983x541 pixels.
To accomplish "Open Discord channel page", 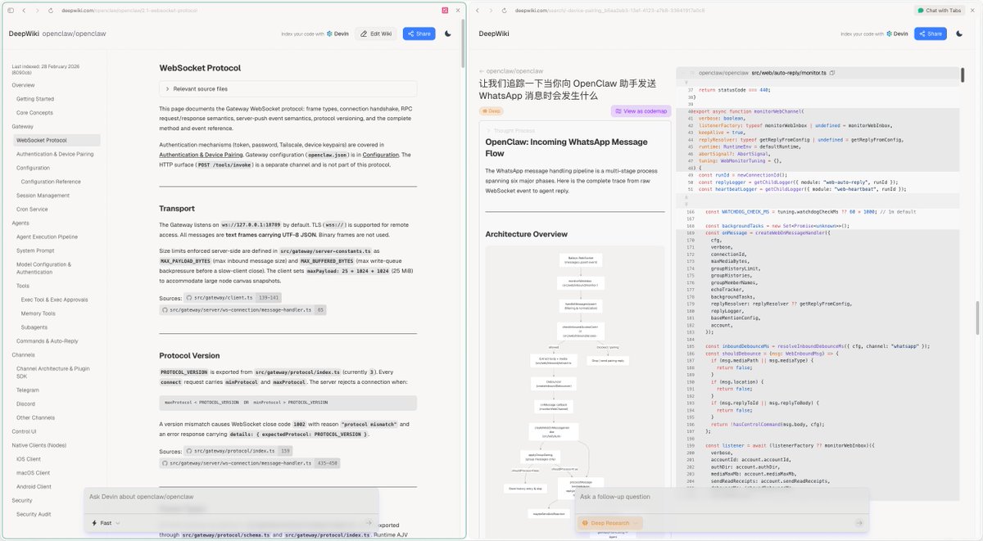I will pyautogui.click(x=26, y=403).
